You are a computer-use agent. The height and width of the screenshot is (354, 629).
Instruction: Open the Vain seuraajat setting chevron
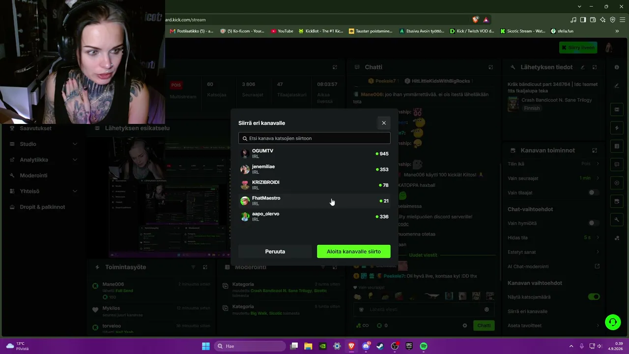click(598, 178)
